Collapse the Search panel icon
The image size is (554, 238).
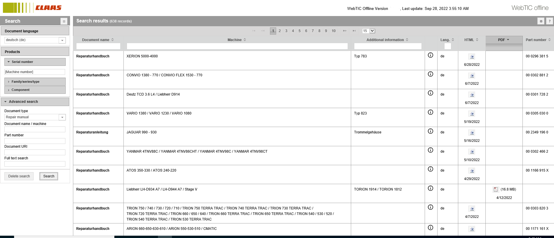tap(64, 21)
